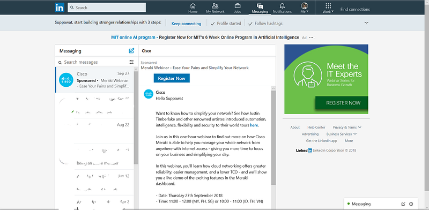Screen dimensions: 429x210
Task: Expand Privacy & Terms dropdown
Action: pos(347,127)
